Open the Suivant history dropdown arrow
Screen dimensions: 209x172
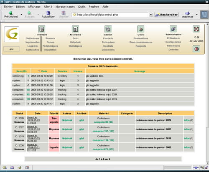(x=38, y=14)
